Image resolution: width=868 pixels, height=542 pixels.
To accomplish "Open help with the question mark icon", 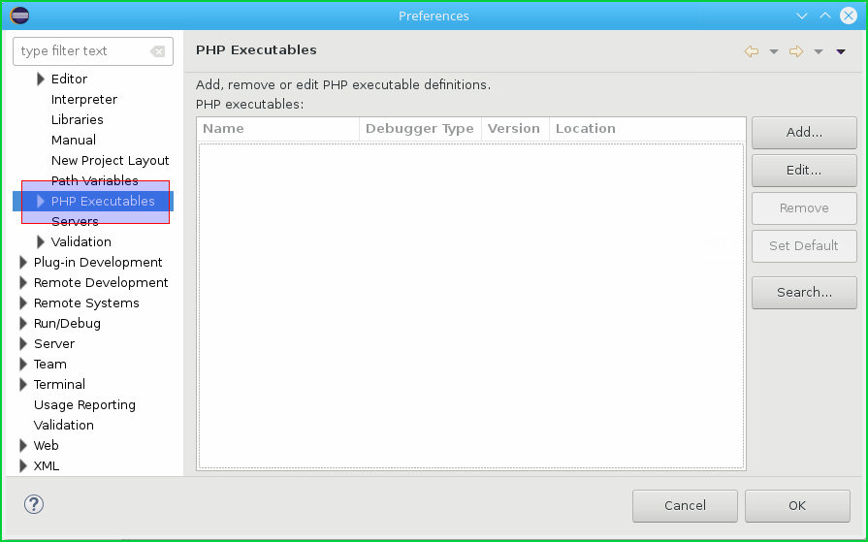I will click(x=34, y=504).
